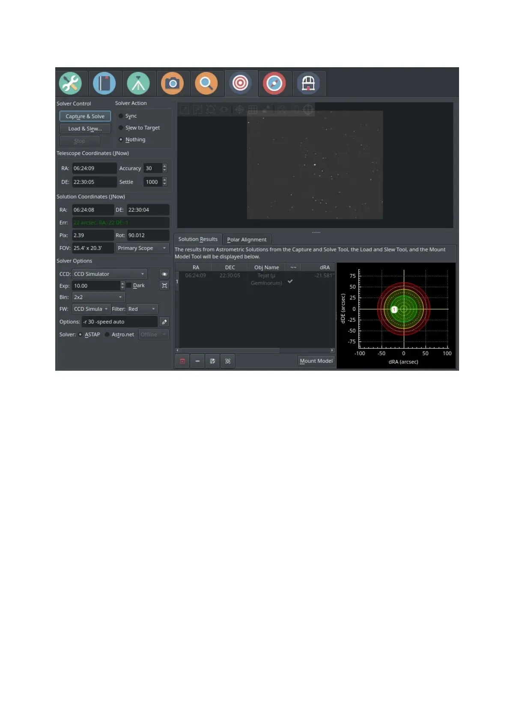Toggle the pixel grid icon in image toolbar
510x721 pixels.
(x=253, y=110)
